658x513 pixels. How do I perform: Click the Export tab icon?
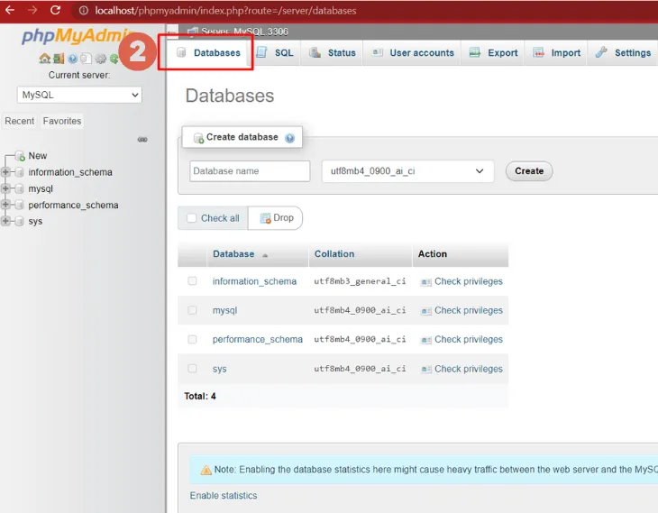(x=475, y=52)
